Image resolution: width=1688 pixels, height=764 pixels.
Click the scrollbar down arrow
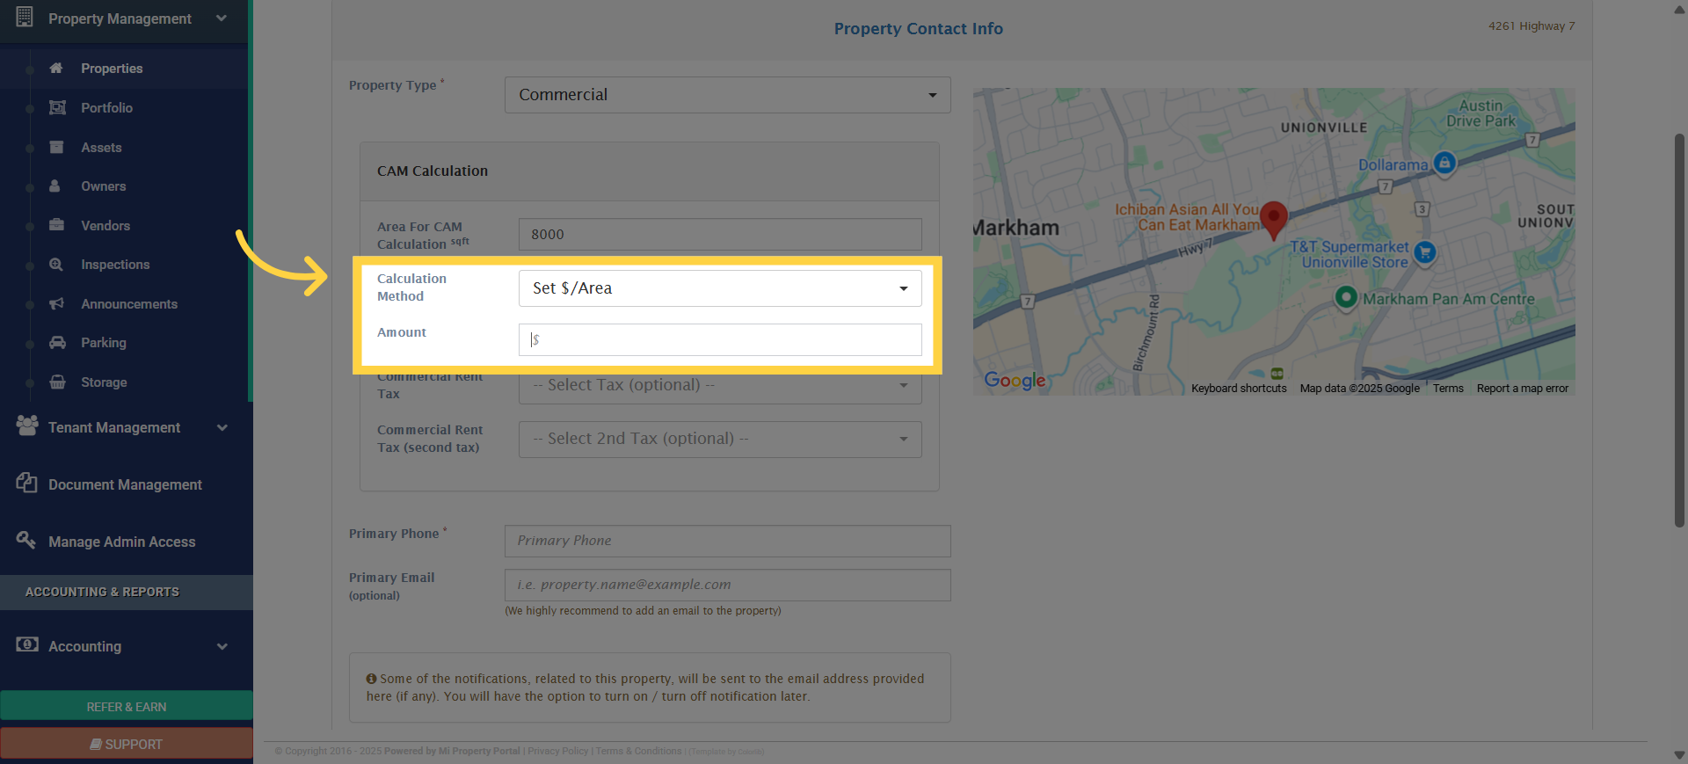tap(1679, 755)
